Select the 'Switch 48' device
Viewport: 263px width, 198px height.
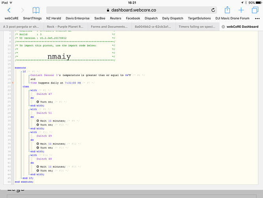(44, 159)
